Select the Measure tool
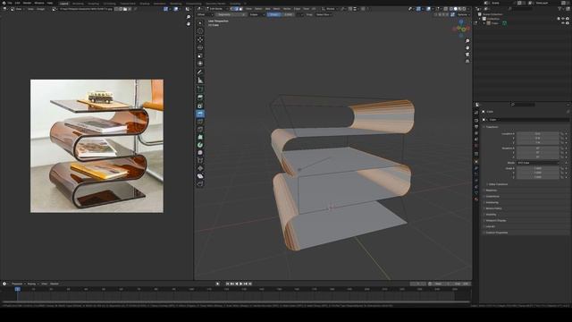Image resolution: width=572 pixels, height=322 pixels. [x=200, y=80]
